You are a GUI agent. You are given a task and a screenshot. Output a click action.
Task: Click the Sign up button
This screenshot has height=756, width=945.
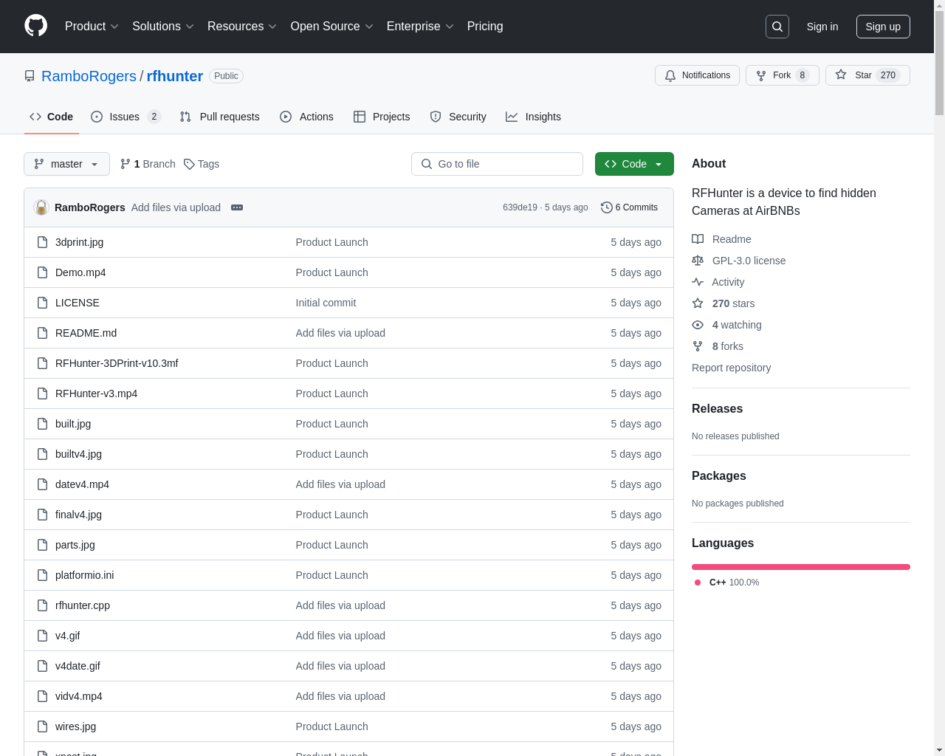point(883,27)
